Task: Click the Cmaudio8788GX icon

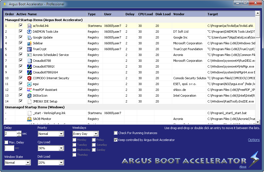Action: click(29, 66)
